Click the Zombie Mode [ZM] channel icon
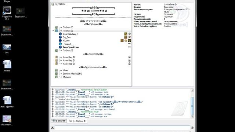 [x=57, y=73]
